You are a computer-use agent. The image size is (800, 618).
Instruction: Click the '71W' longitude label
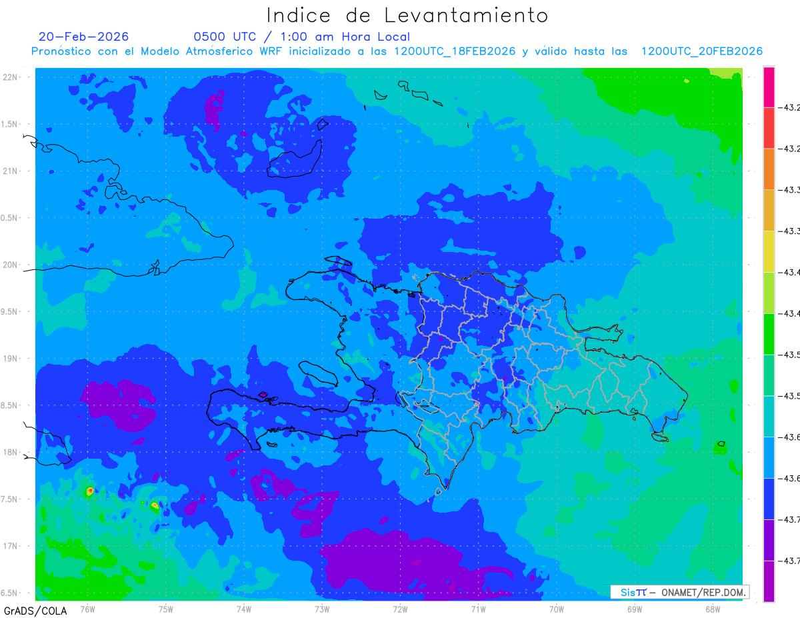tap(478, 609)
